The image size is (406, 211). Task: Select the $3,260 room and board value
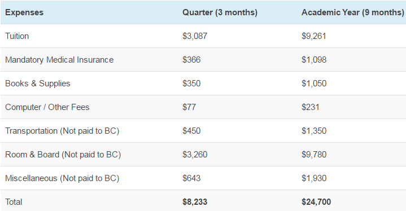pyautogui.click(x=195, y=155)
